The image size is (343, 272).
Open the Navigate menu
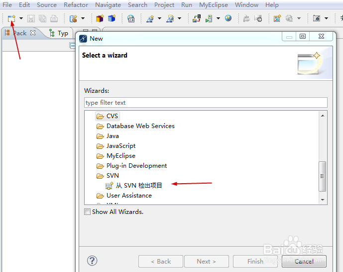click(x=108, y=5)
